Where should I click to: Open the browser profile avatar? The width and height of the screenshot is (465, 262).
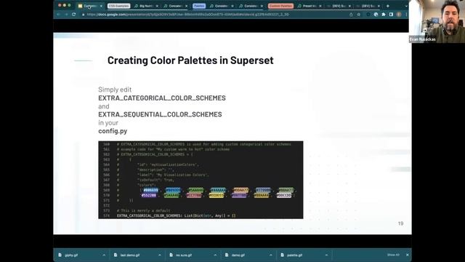(399, 15)
